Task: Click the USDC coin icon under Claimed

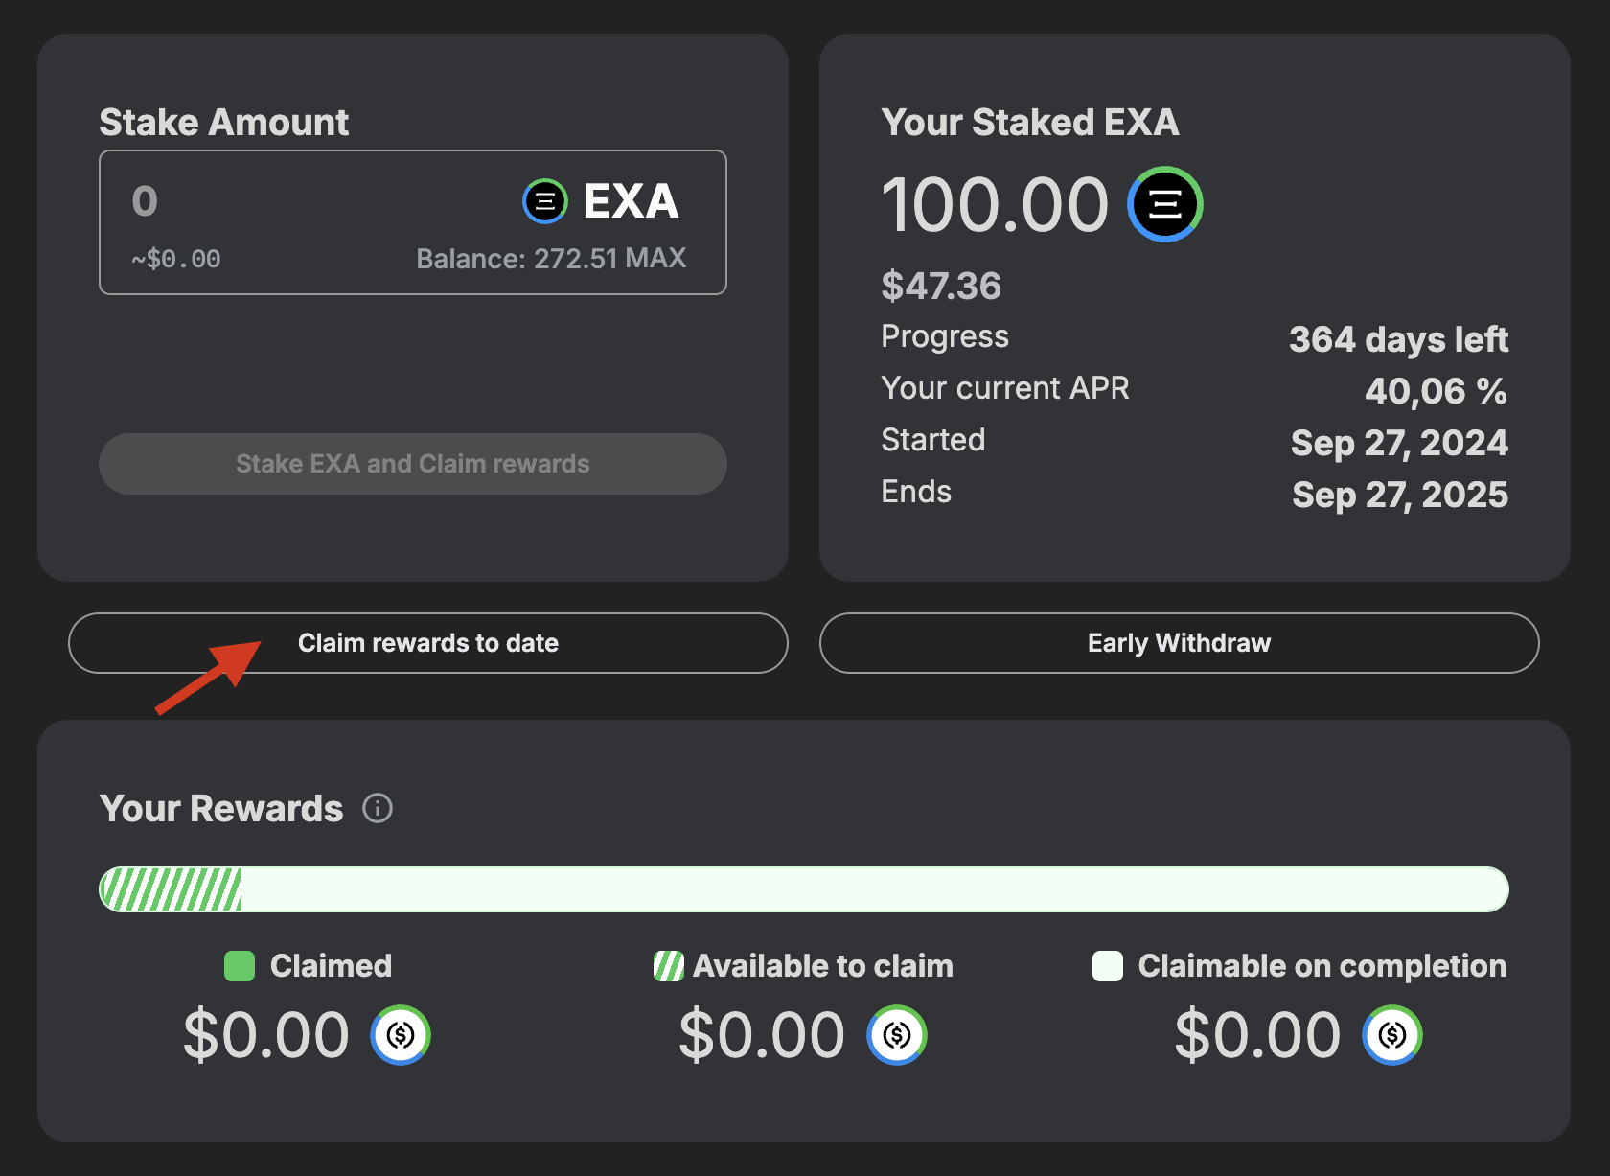Action: click(x=401, y=1035)
